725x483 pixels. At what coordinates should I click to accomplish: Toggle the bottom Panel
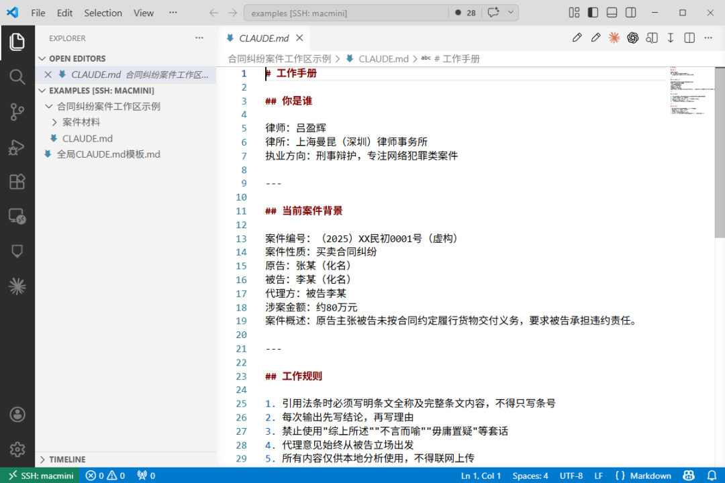(x=612, y=13)
